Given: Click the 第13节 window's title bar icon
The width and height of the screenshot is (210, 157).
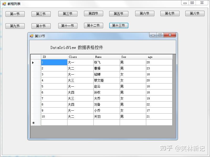Looking at the screenshot, I should [31, 36].
